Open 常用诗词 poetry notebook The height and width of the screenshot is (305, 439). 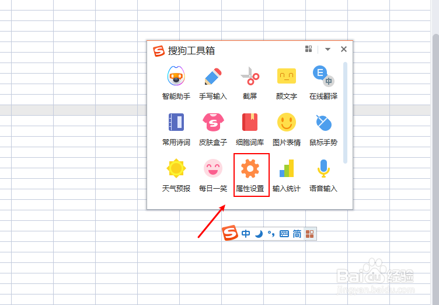[x=176, y=129]
